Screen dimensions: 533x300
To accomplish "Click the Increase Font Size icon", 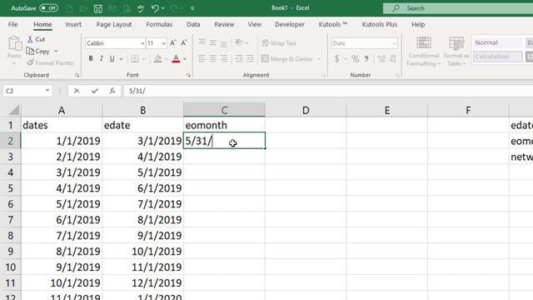I will click(x=172, y=43).
